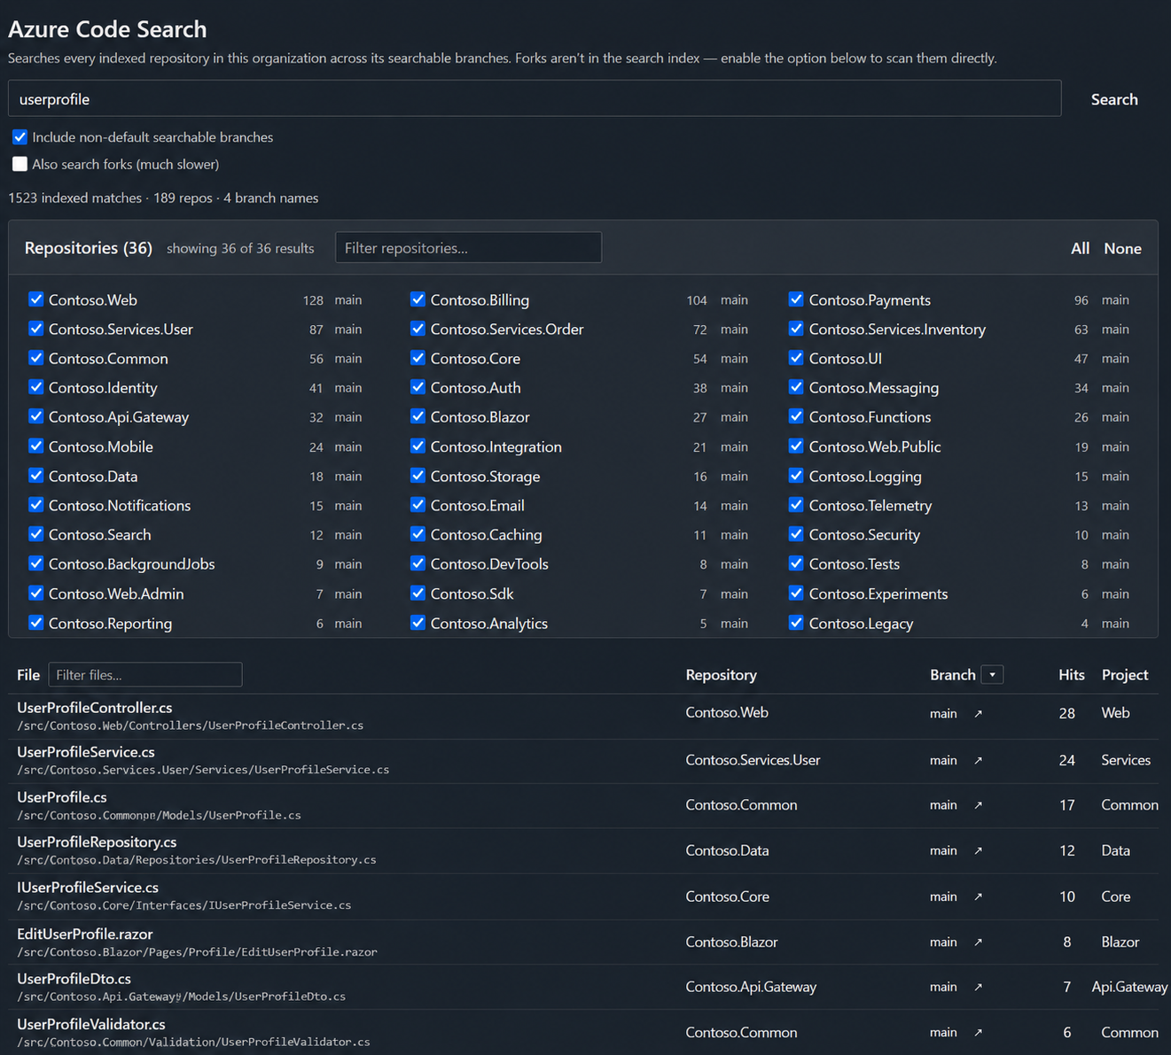
Task: Click the Repository column header
Action: coord(722,675)
